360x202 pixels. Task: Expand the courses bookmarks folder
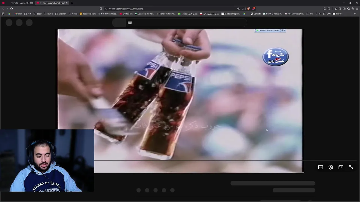pos(48,14)
